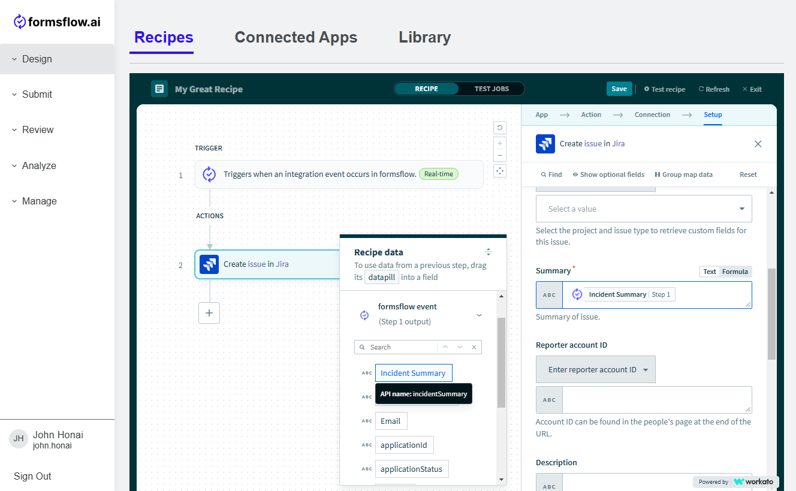The height and width of the screenshot is (491, 796).
Task: Go to the App setup step
Action: (542, 115)
